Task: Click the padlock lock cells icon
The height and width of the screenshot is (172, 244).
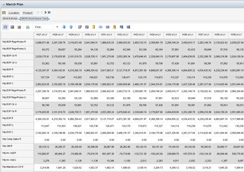Action: [114, 27]
